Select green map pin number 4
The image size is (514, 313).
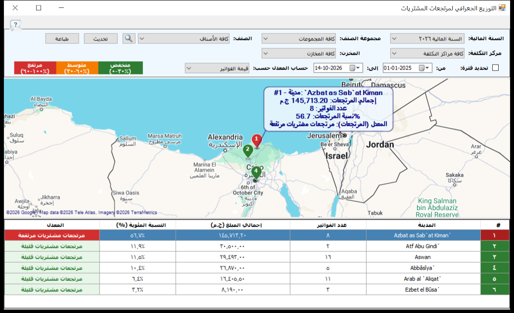(x=256, y=172)
